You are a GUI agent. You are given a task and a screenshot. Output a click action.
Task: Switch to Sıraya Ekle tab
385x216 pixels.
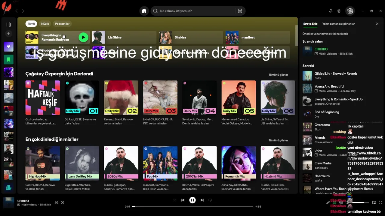[310, 24]
